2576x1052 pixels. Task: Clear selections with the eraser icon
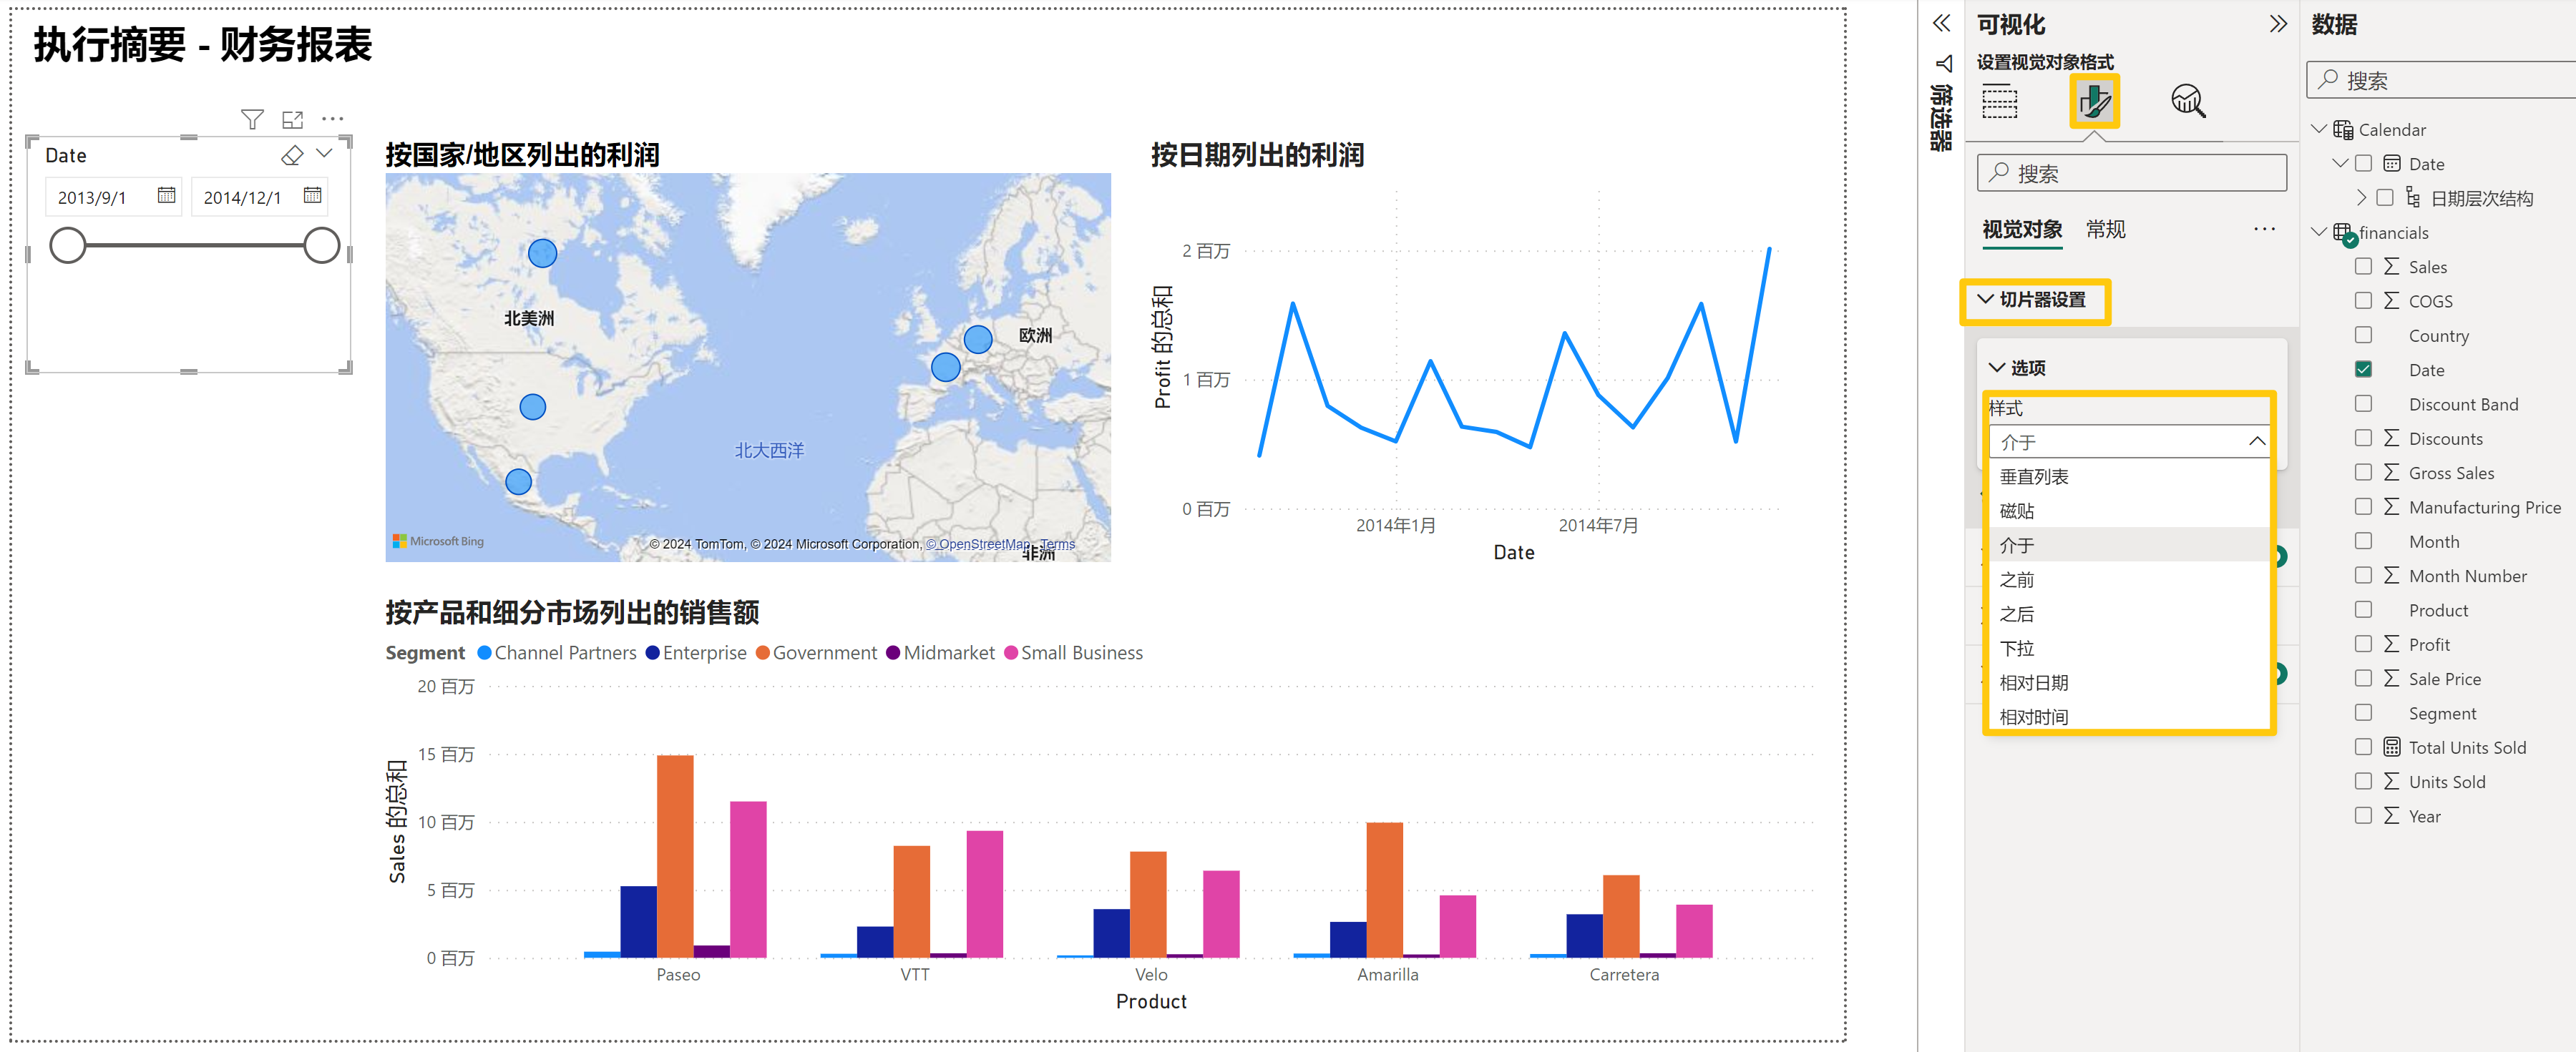tap(292, 155)
